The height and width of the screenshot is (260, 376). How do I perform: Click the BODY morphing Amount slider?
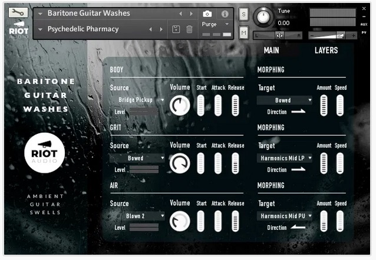coord(324,106)
